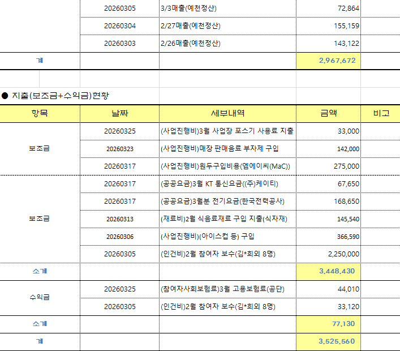Click the 세부내역 header cell
The image size is (400, 351).
click(x=227, y=113)
